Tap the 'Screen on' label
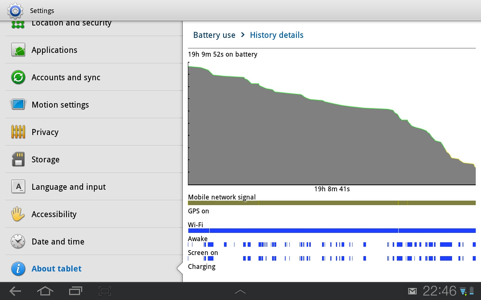 point(203,253)
